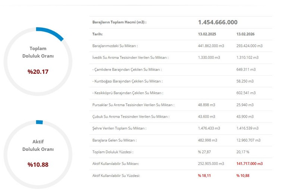This screenshot has height=194, width=288.
Task: Select the 13.02.2025 date column header
Action: [207, 34]
